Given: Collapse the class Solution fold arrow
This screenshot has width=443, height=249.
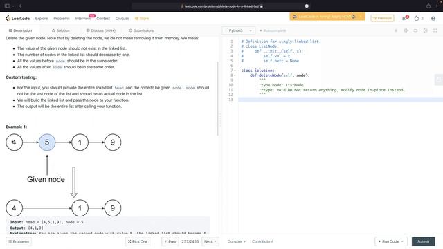Looking at the screenshot, I should [235, 71].
